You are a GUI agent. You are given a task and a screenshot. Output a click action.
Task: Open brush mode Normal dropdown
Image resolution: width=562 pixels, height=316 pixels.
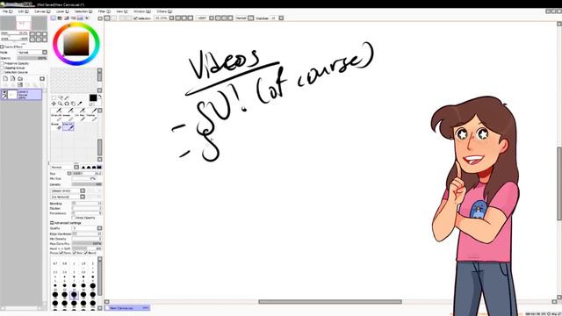tap(76, 168)
